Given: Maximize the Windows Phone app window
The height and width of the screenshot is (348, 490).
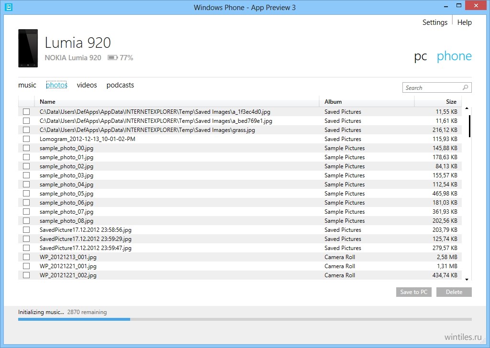Looking at the screenshot, I should tap(459, 6).
